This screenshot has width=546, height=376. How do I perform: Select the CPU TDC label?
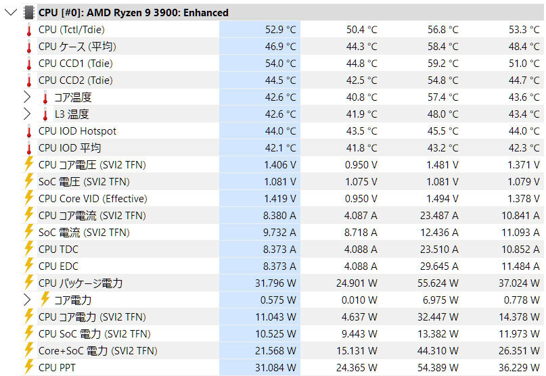[58, 250]
